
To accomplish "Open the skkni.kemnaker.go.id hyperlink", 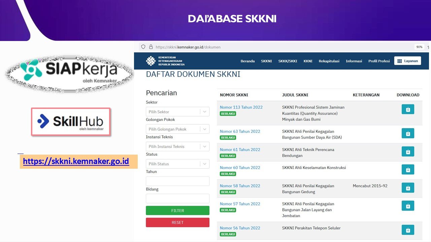I will click(76, 161).
